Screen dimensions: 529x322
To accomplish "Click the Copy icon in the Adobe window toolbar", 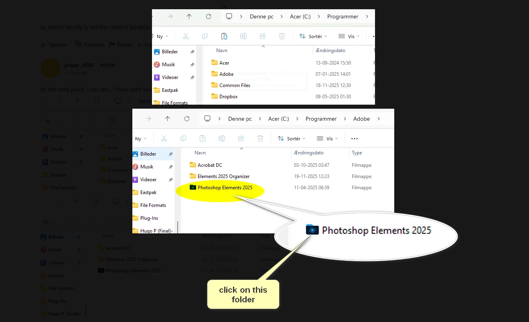I will click(x=183, y=138).
